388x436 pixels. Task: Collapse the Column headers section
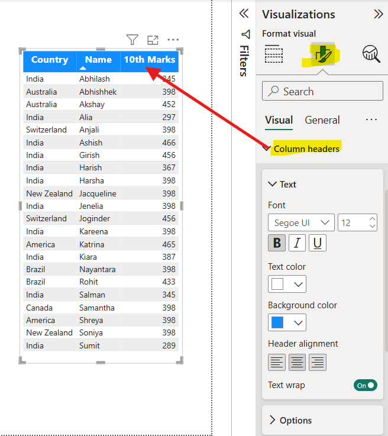click(267, 148)
